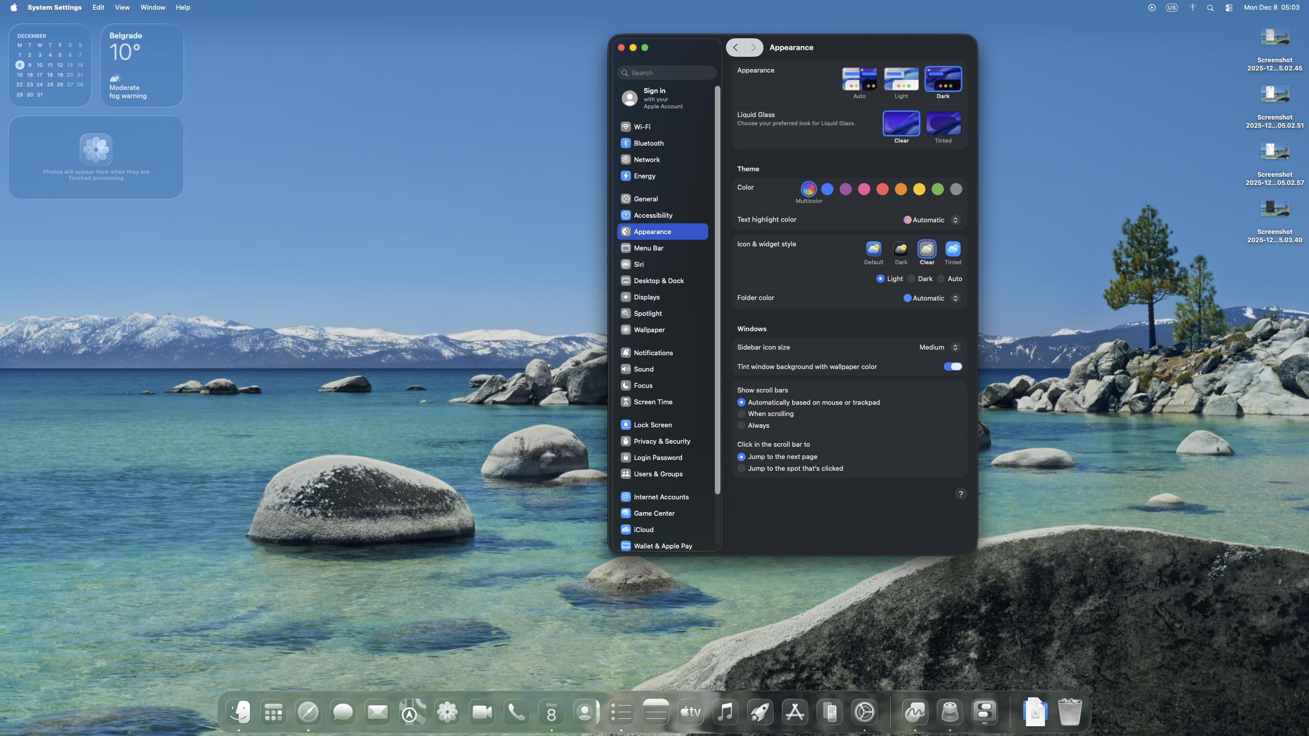Screen dimensions: 1309x736
Task: Open Privacy & Security pane
Action: click(662, 441)
